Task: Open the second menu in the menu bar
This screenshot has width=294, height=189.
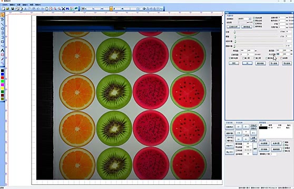Action: coord(12,5)
